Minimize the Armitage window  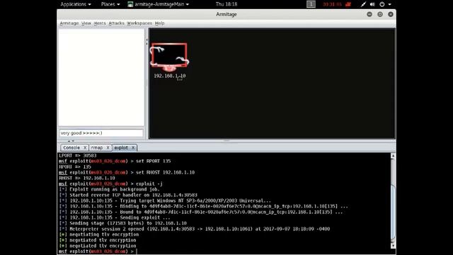tap(369, 14)
